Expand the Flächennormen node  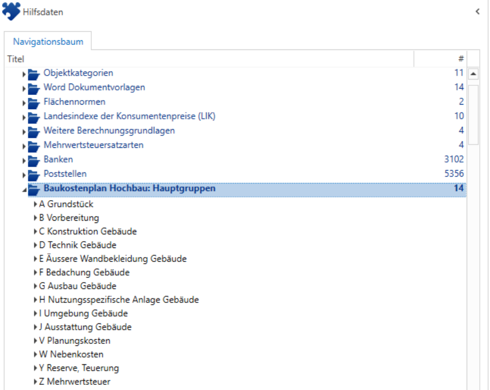coord(24,103)
